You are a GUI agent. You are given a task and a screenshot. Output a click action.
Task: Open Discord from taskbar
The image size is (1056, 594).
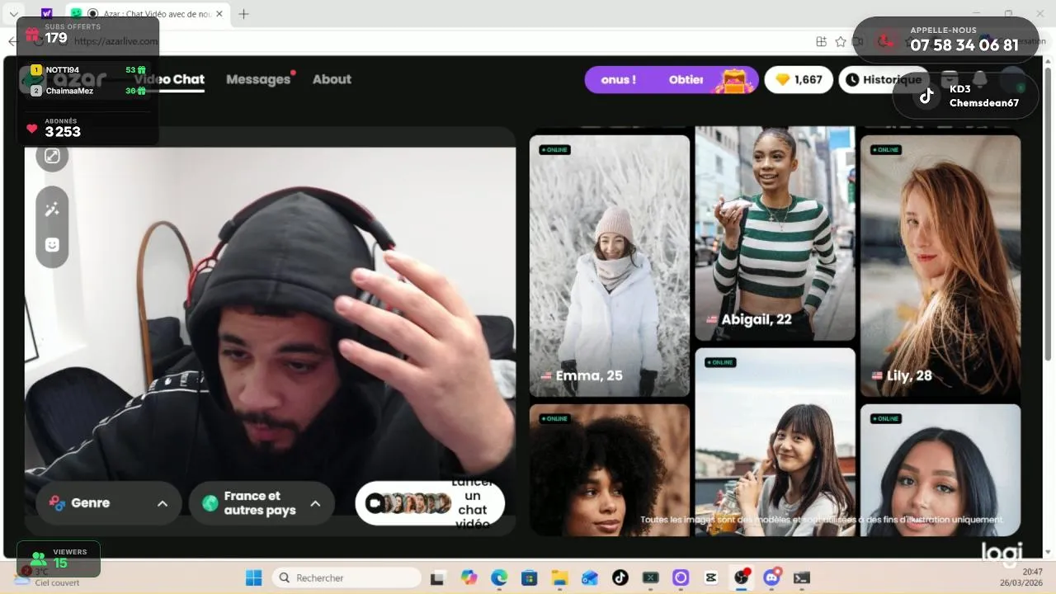click(x=772, y=577)
